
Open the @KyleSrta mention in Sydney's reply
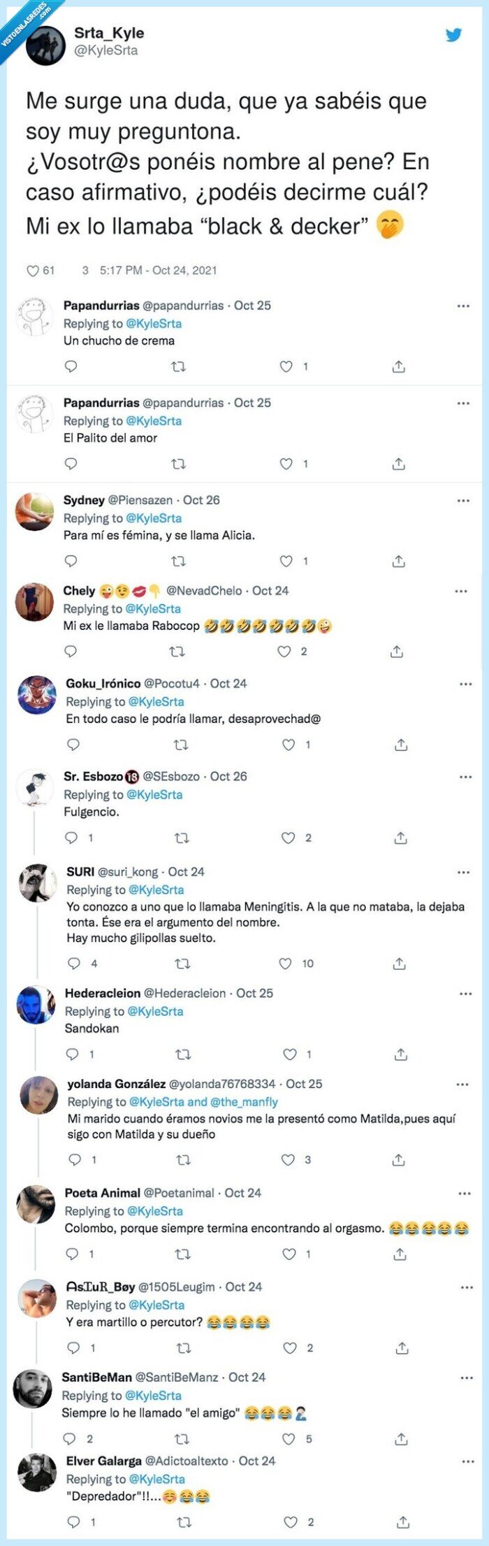154,517
